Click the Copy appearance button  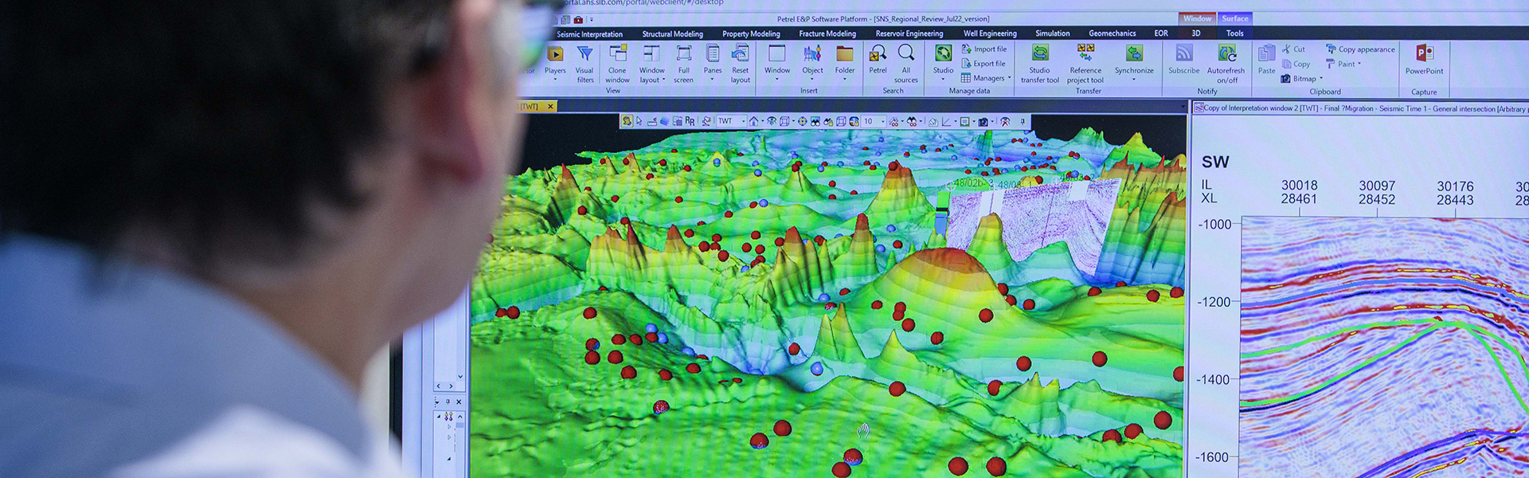click(1360, 49)
